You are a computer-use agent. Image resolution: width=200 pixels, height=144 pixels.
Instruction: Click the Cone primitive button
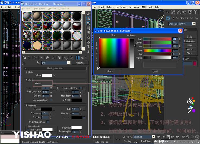tap(189, 37)
